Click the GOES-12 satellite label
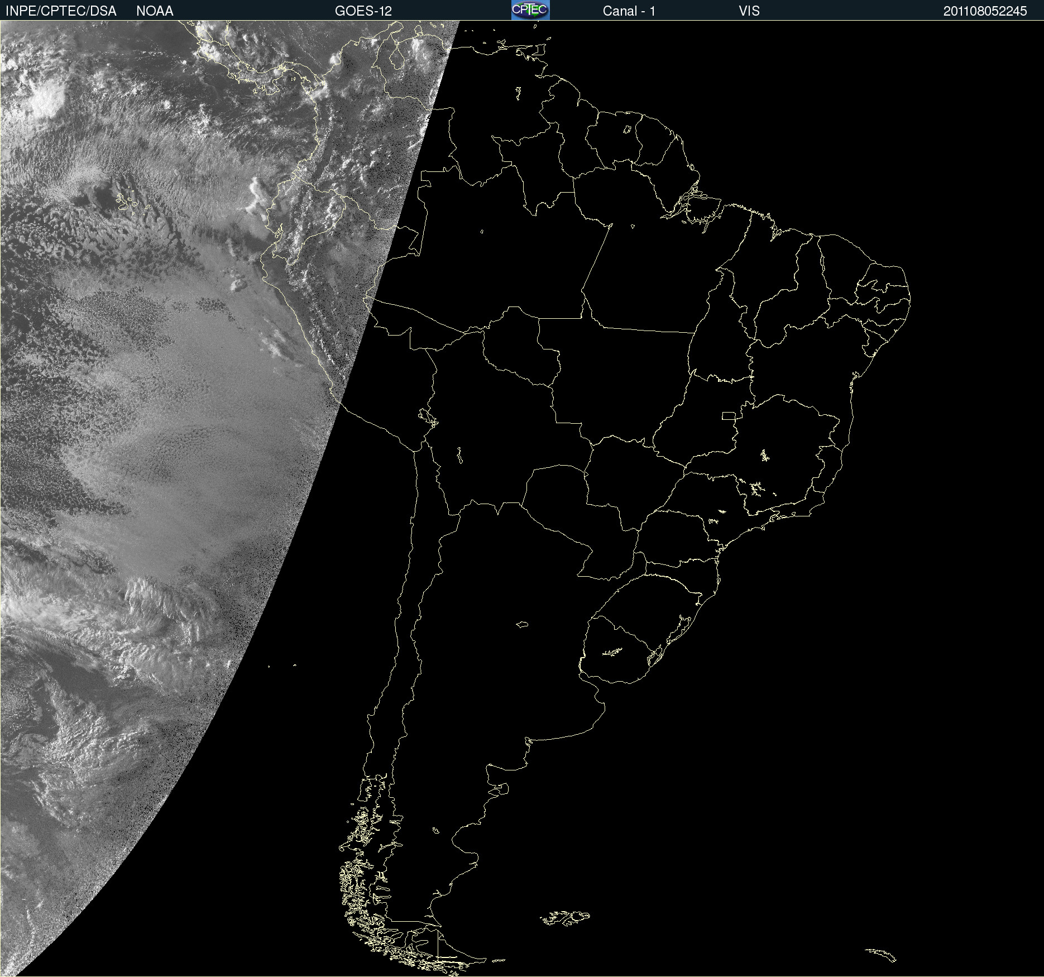Image resolution: width=1044 pixels, height=977 pixels. tap(363, 11)
